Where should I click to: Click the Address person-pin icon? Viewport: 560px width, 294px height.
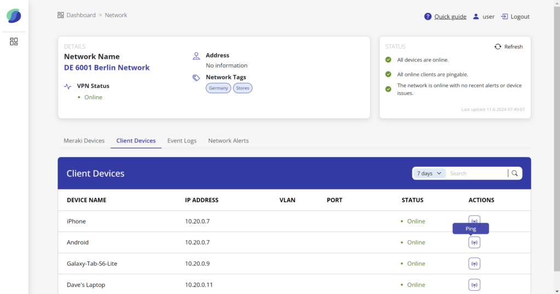point(196,56)
